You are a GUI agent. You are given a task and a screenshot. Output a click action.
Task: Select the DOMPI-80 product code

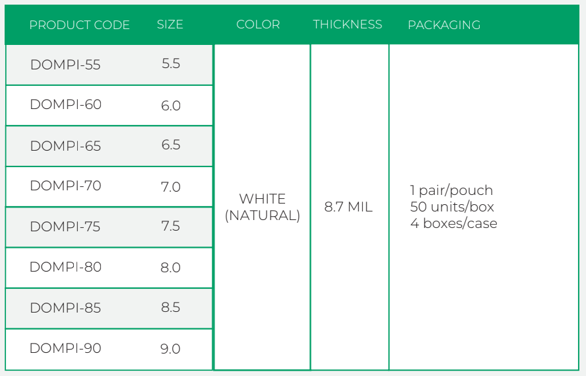[x=65, y=267]
